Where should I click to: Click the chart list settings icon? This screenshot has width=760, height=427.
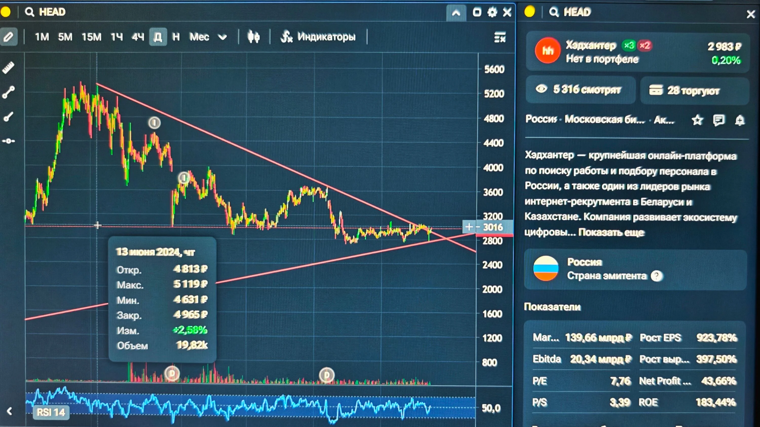(500, 37)
